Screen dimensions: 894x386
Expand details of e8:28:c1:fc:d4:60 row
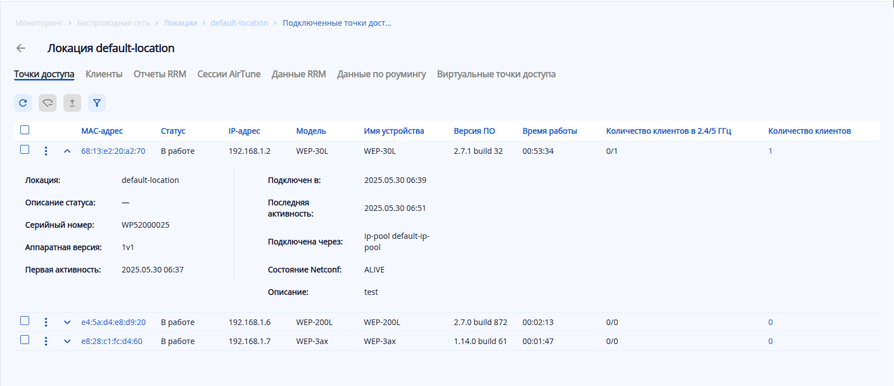click(x=67, y=341)
